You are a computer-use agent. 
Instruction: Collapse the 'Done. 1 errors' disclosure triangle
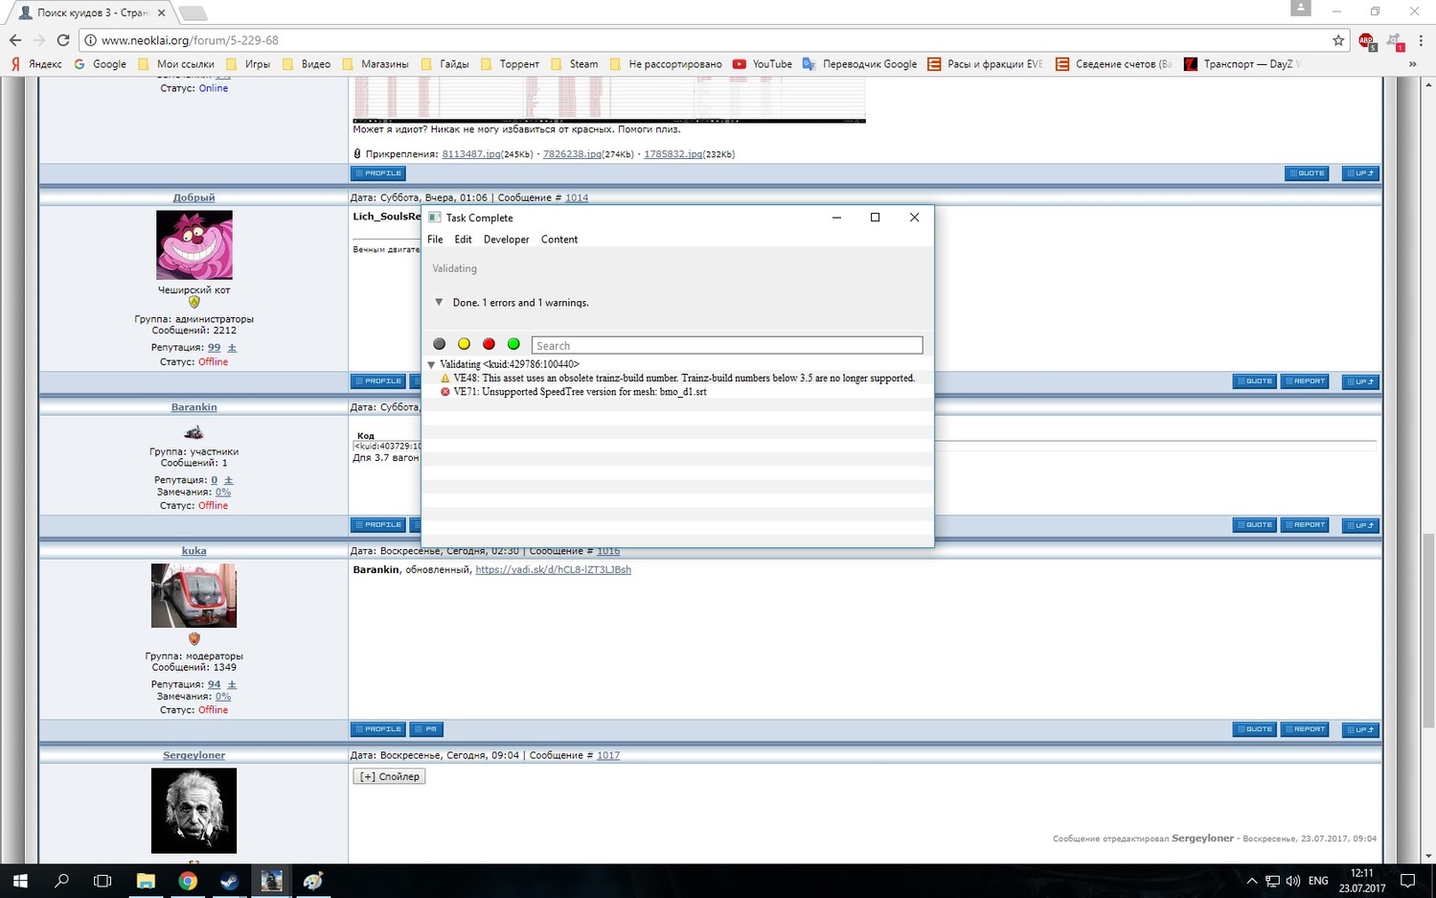coord(439,302)
